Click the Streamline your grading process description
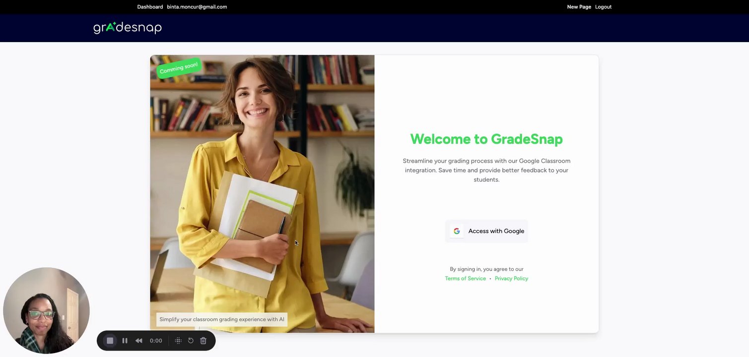The width and height of the screenshot is (749, 357). point(486,170)
